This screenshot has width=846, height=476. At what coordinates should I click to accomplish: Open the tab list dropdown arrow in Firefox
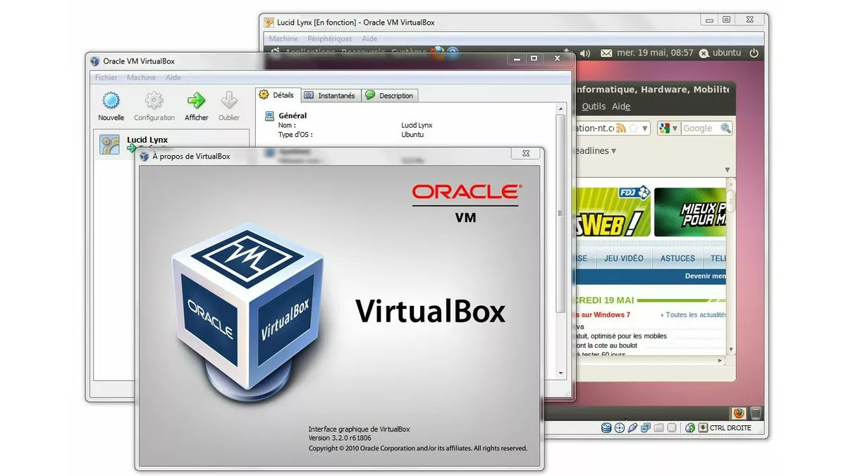pyautogui.click(x=728, y=170)
